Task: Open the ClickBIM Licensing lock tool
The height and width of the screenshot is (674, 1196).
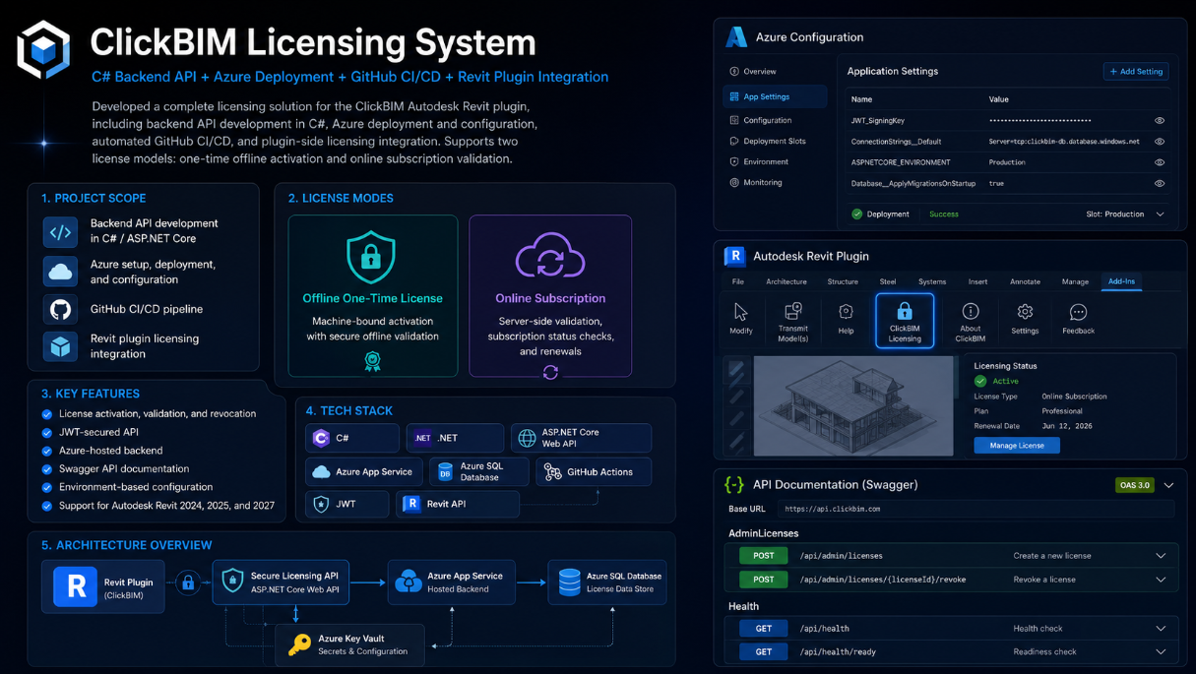Action: [905, 321]
